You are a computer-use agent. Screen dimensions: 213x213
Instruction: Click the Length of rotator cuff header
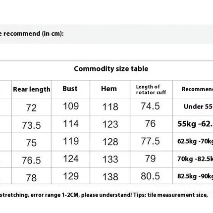click(151, 90)
